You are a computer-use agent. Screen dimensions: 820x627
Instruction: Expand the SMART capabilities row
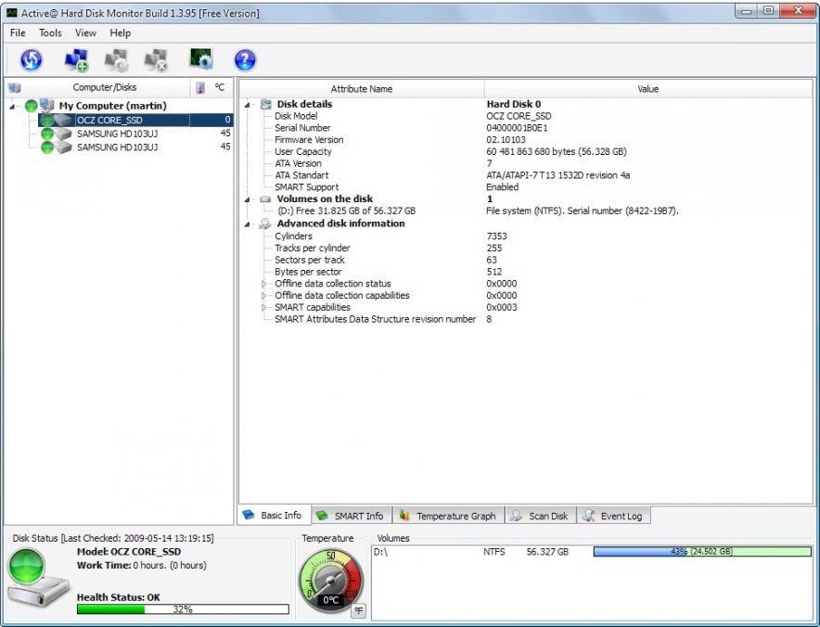point(265,308)
